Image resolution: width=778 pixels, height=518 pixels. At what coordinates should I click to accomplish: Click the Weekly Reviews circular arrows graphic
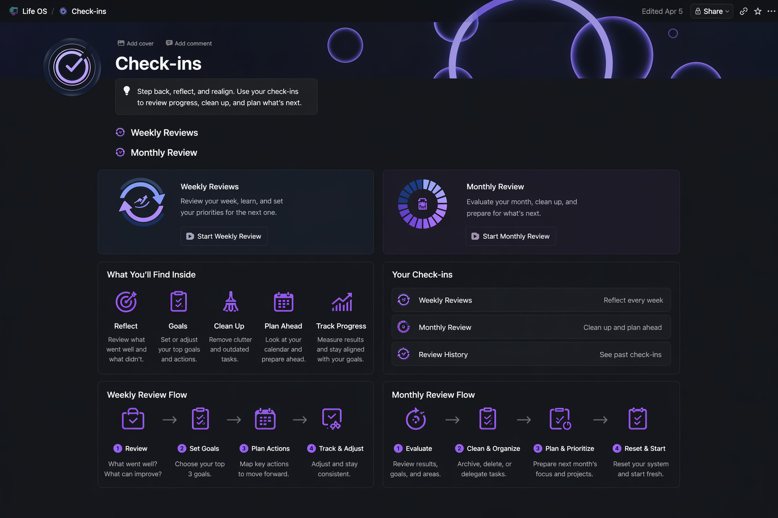click(142, 202)
